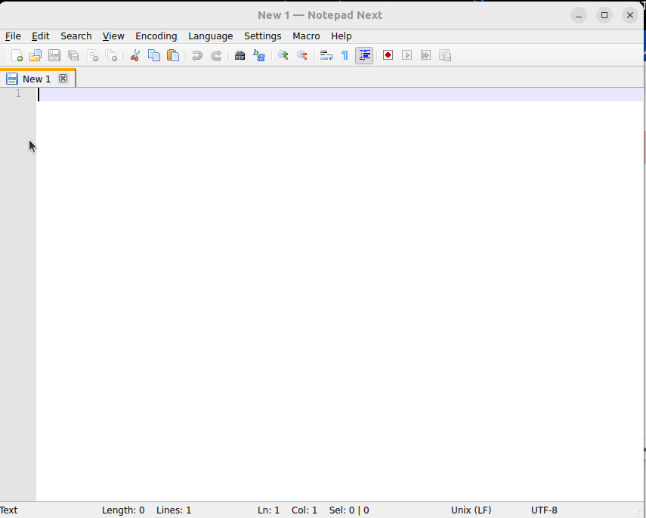Click the Text language status entry
This screenshot has width=646, height=518.
9,510
